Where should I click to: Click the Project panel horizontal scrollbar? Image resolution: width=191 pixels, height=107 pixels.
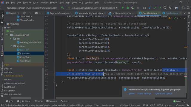pyautogui.click(x=21, y=98)
